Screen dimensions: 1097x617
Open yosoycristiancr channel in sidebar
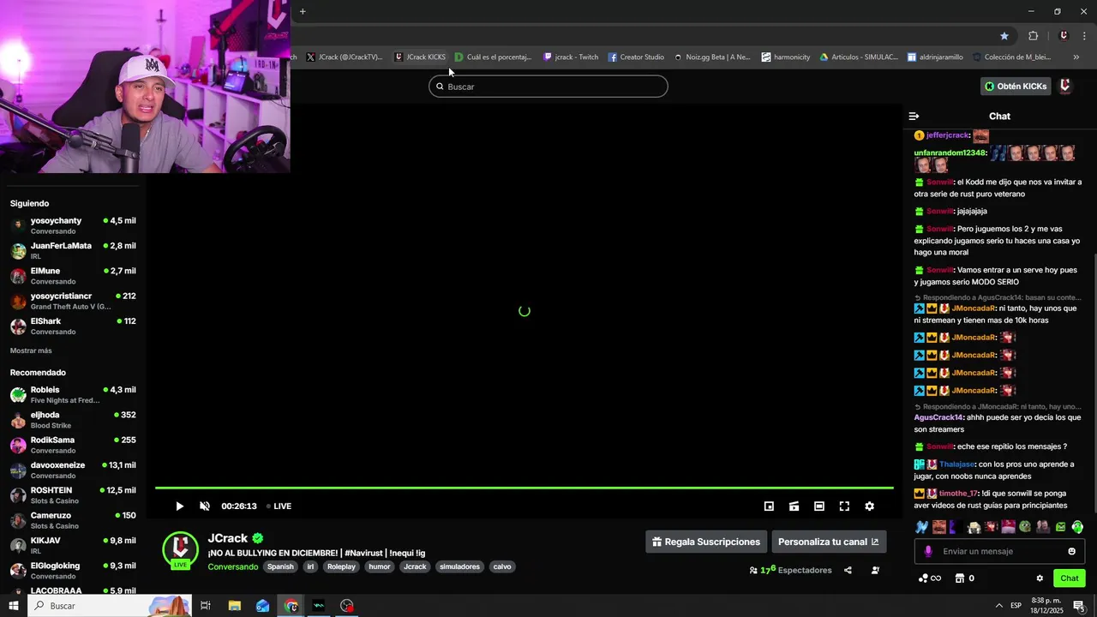pos(74,301)
